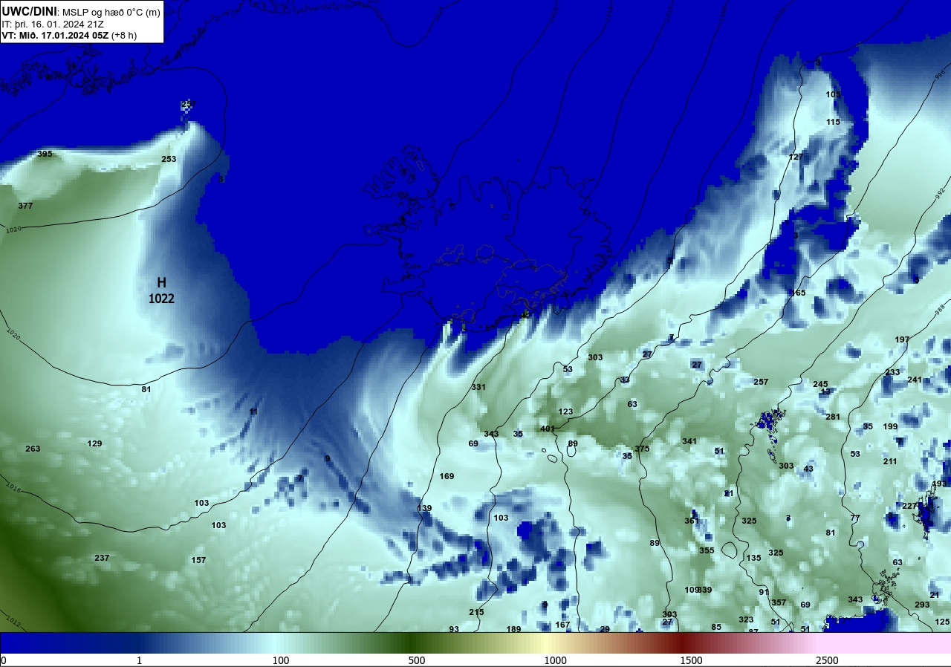The height and width of the screenshot is (667, 951).
Task: Click the 257 height value
Action: point(761,382)
